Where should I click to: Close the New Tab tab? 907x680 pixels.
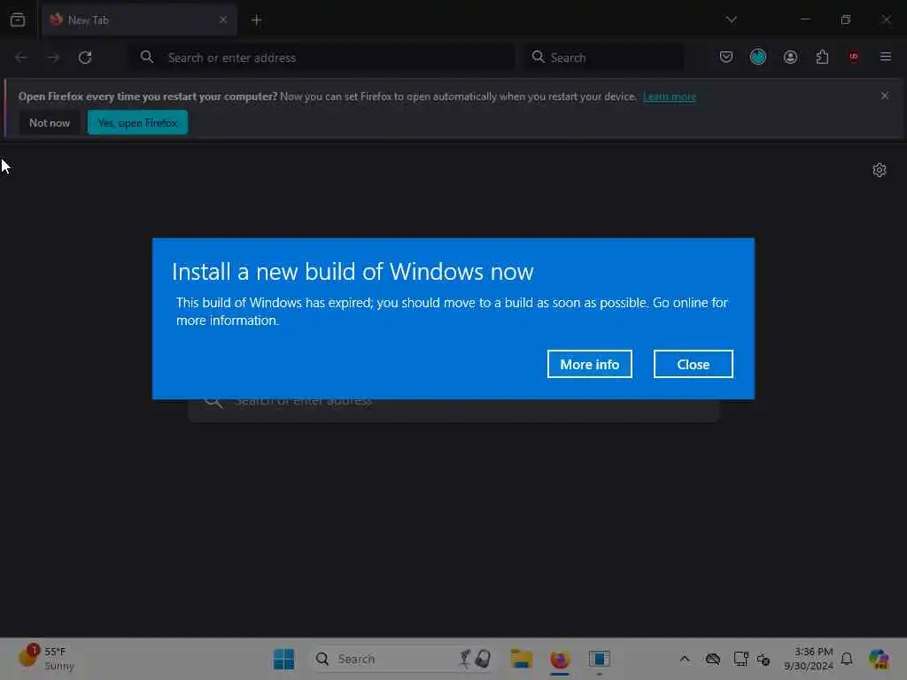pos(222,19)
